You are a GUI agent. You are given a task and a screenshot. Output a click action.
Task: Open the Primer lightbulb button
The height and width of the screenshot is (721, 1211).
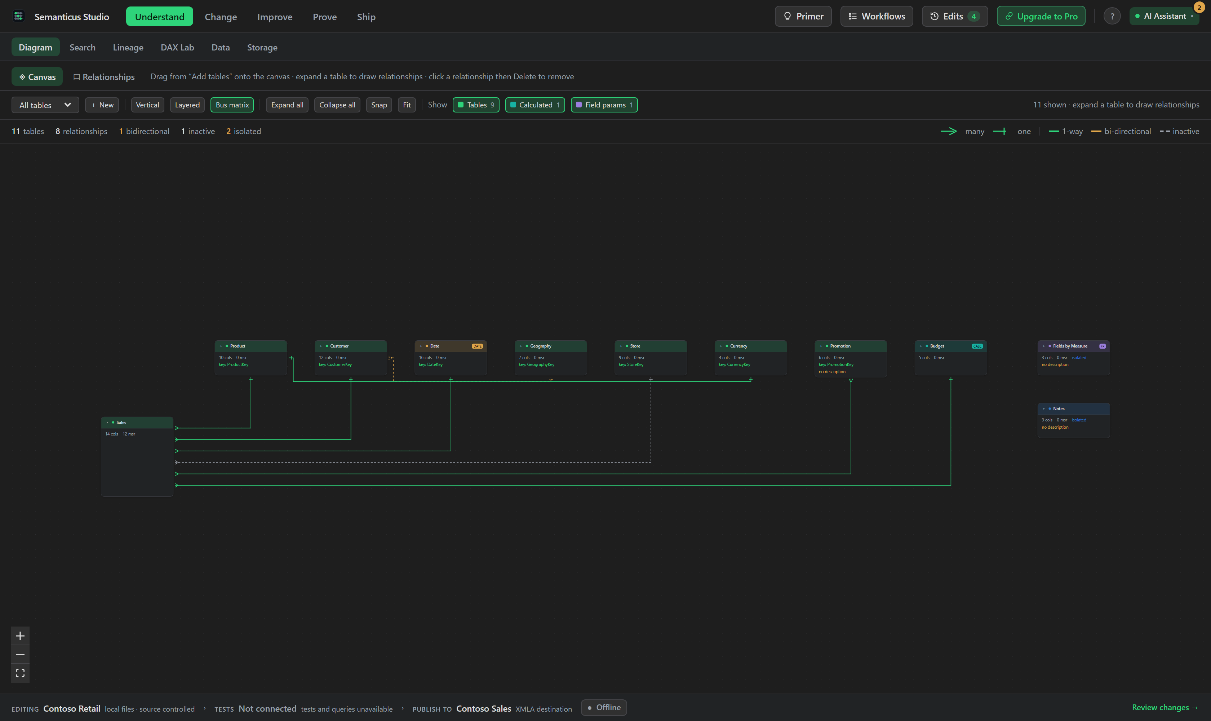click(803, 17)
